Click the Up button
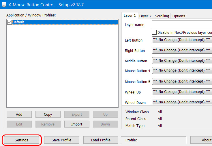 105,114
